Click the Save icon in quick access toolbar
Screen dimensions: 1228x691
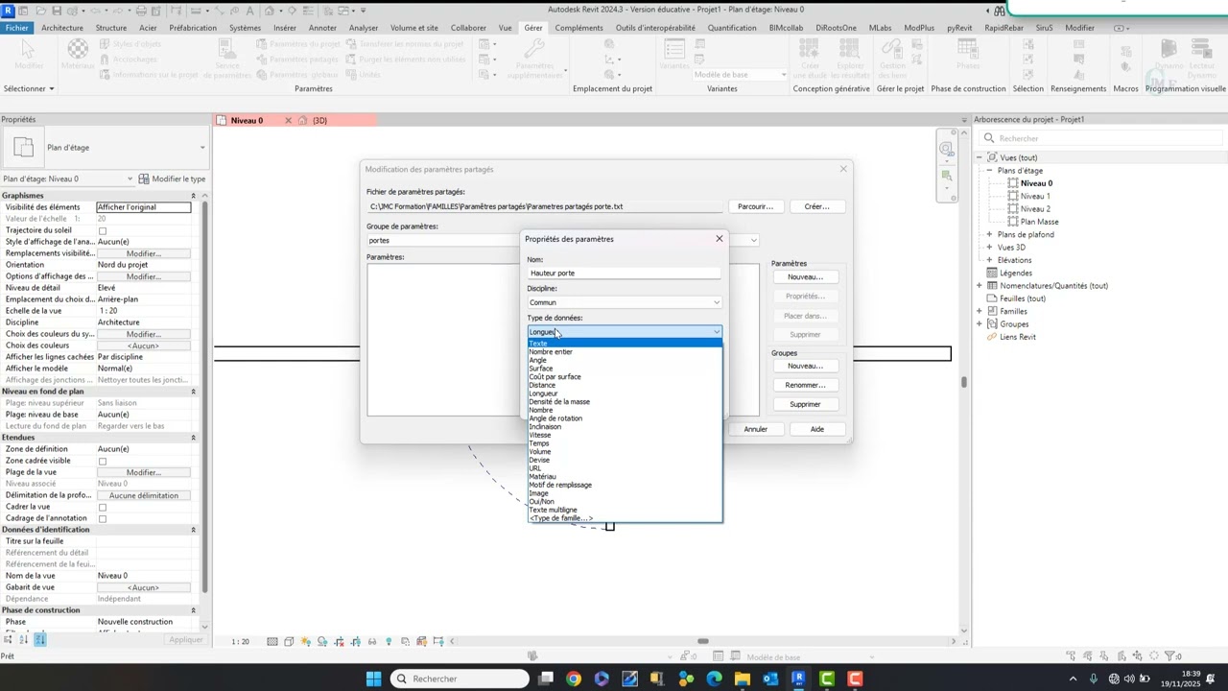click(x=58, y=11)
